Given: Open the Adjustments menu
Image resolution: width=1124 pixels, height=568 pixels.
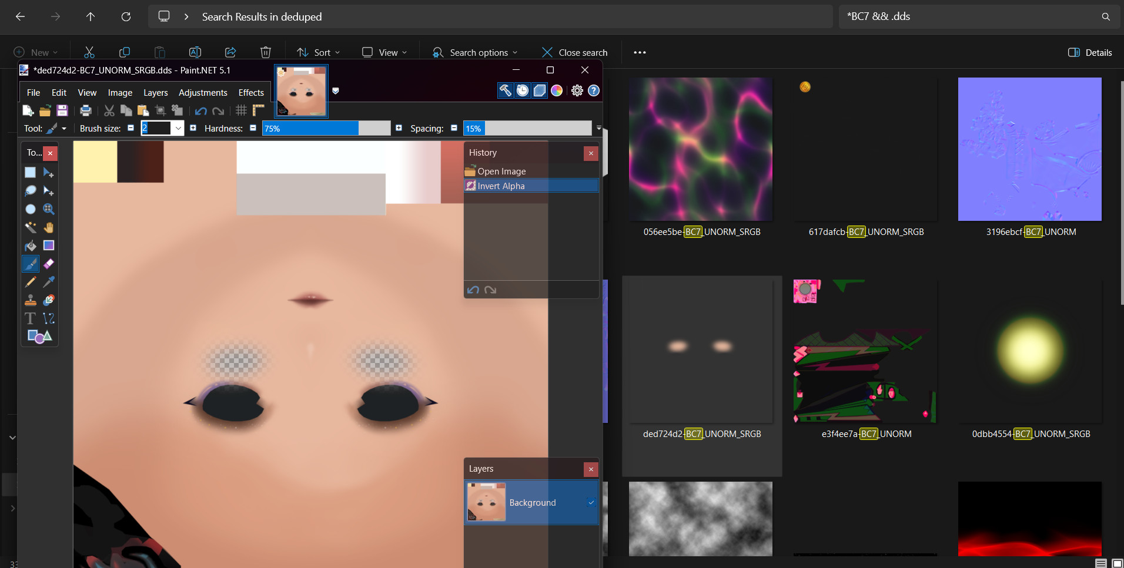Looking at the screenshot, I should [202, 92].
